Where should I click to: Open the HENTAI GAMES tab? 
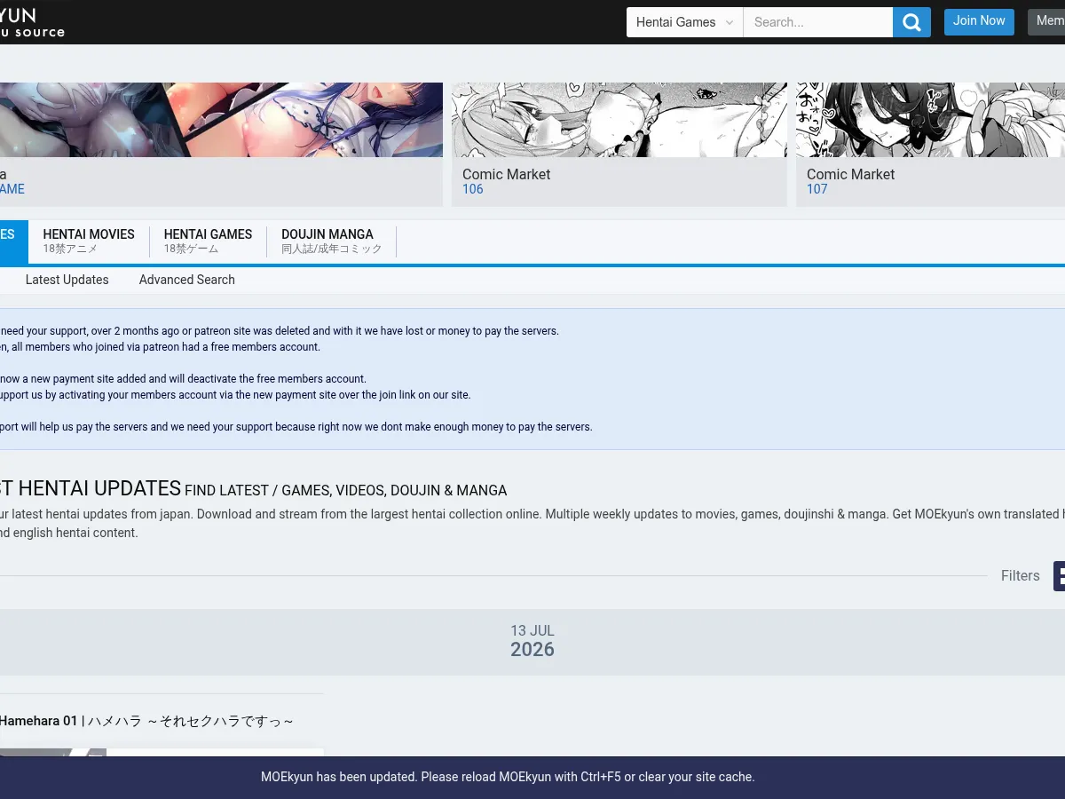208,241
